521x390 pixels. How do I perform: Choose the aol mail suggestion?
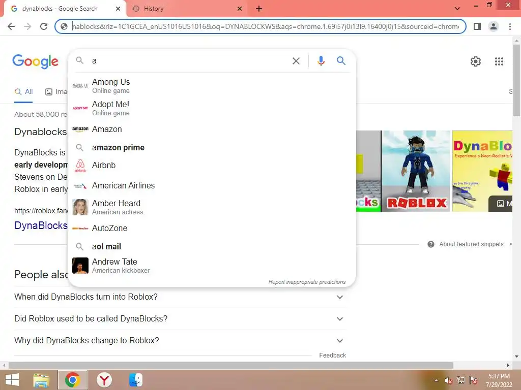pos(212,247)
